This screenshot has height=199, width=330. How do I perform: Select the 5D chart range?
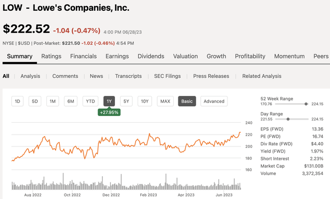coord(35,101)
